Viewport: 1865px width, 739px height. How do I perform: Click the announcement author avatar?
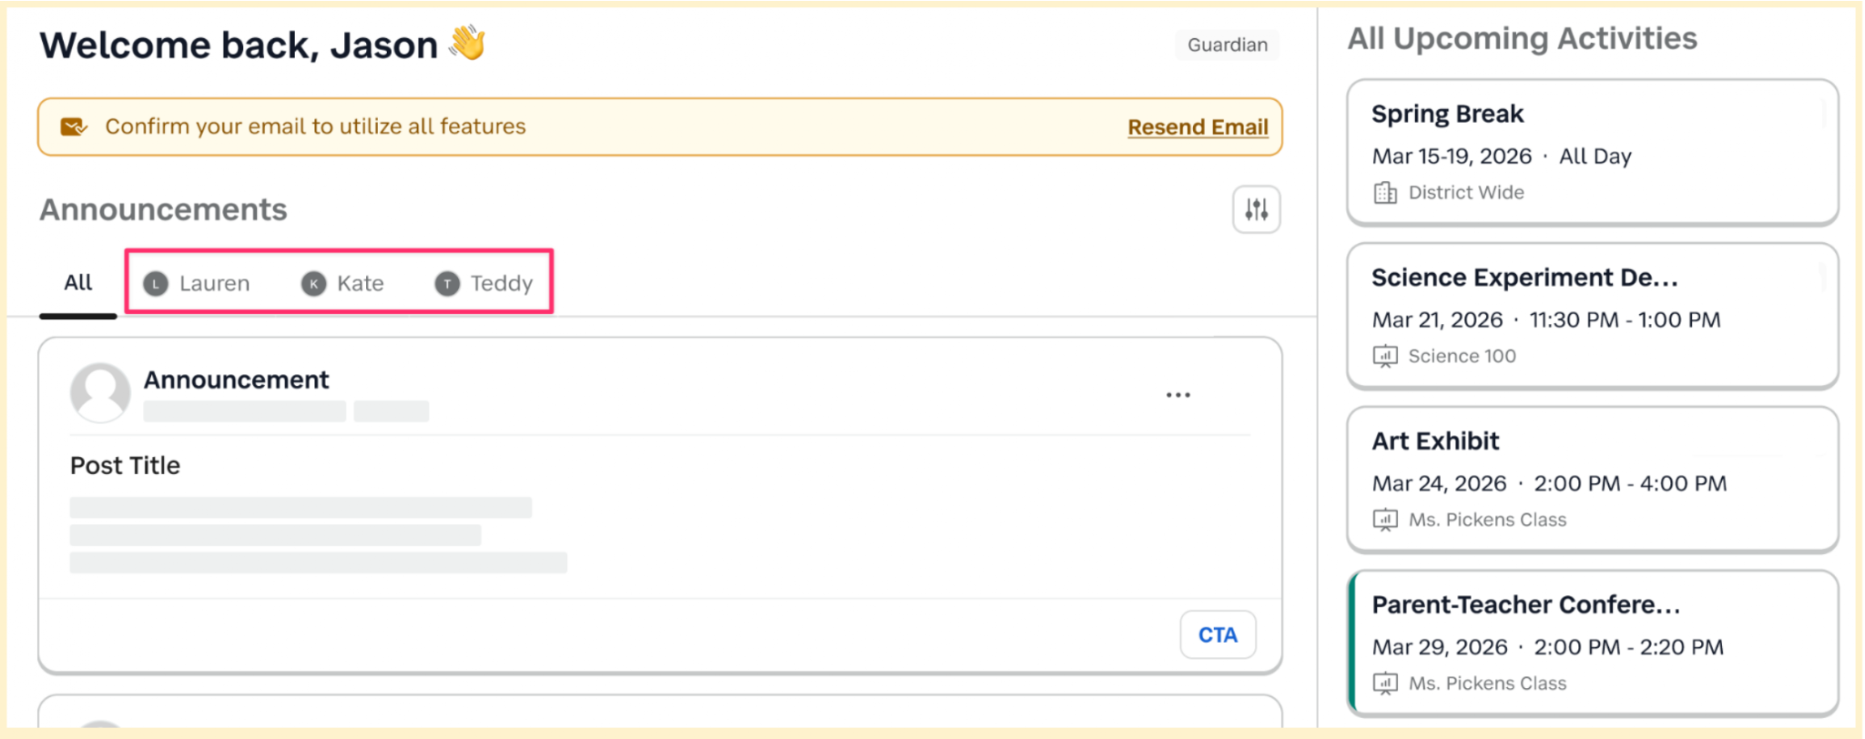pos(100,392)
